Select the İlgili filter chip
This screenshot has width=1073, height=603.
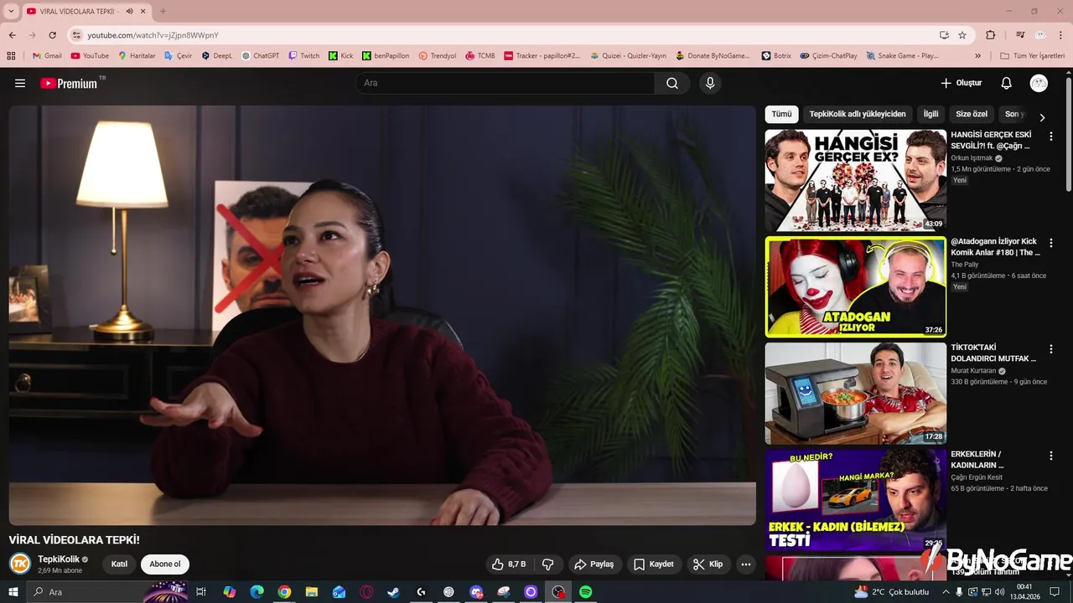pyautogui.click(x=930, y=114)
